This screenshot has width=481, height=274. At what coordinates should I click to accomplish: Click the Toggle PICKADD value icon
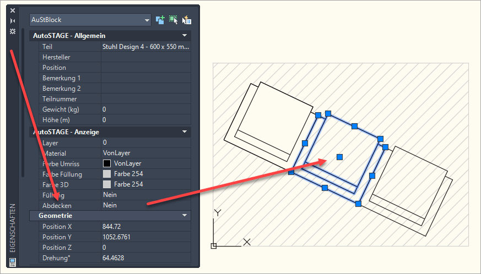click(x=160, y=20)
